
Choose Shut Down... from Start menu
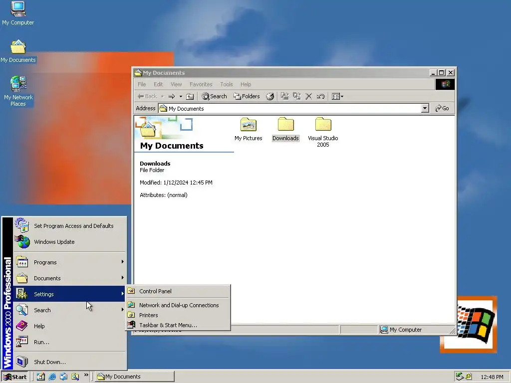[x=70, y=362]
